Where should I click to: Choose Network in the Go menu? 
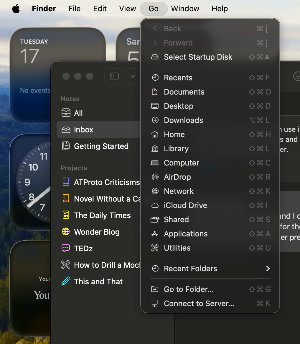210,191
